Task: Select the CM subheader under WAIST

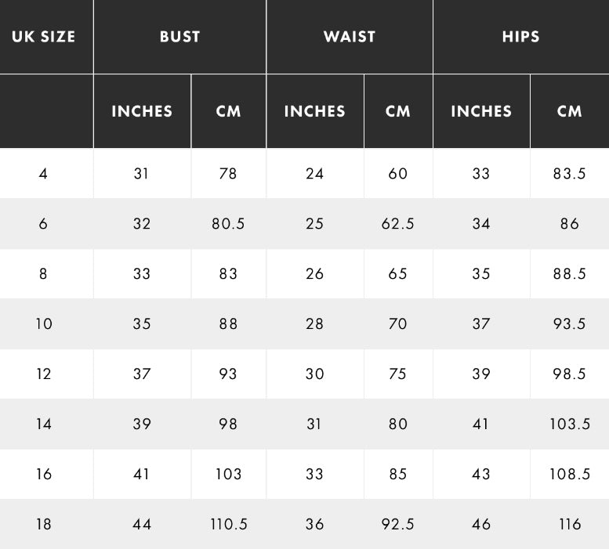Action: click(398, 111)
